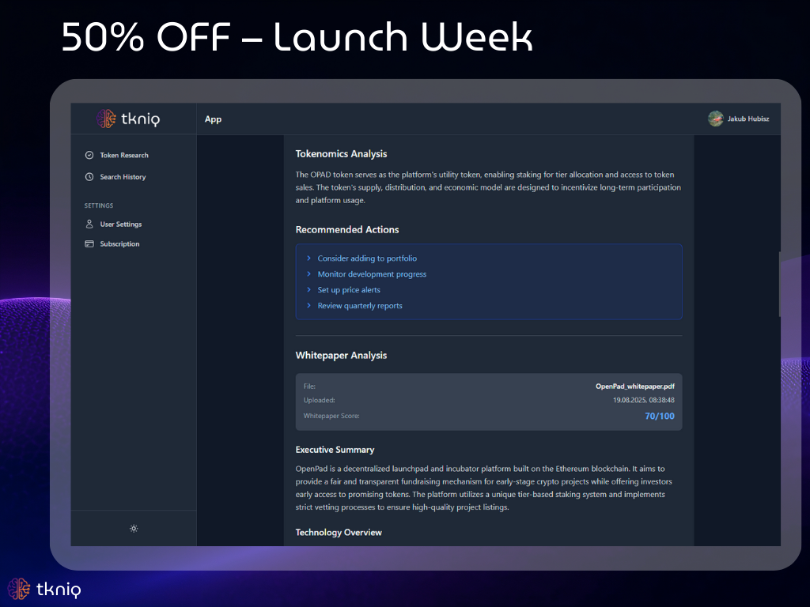Open User Settings from the sidebar

coord(121,224)
